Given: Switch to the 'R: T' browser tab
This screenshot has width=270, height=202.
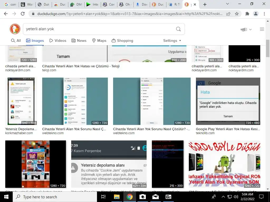Looking at the screenshot, I should pos(174,4).
